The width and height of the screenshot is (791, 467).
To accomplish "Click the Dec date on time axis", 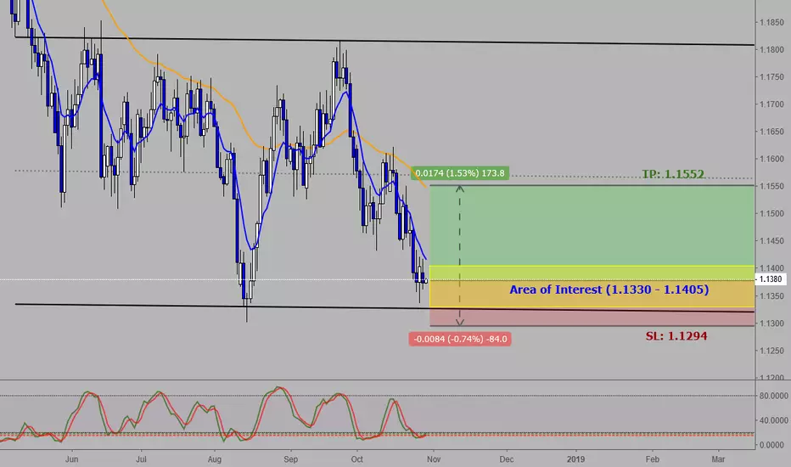I will (x=507, y=459).
